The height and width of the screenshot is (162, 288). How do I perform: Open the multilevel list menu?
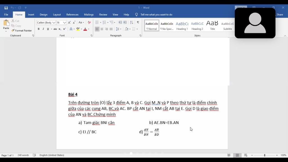(x=112, y=22)
